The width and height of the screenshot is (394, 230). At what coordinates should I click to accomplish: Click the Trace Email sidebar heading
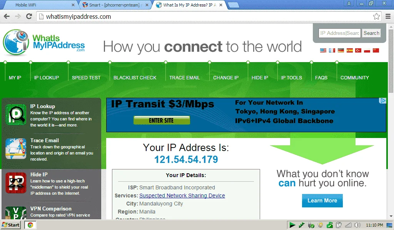coord(45,140)
